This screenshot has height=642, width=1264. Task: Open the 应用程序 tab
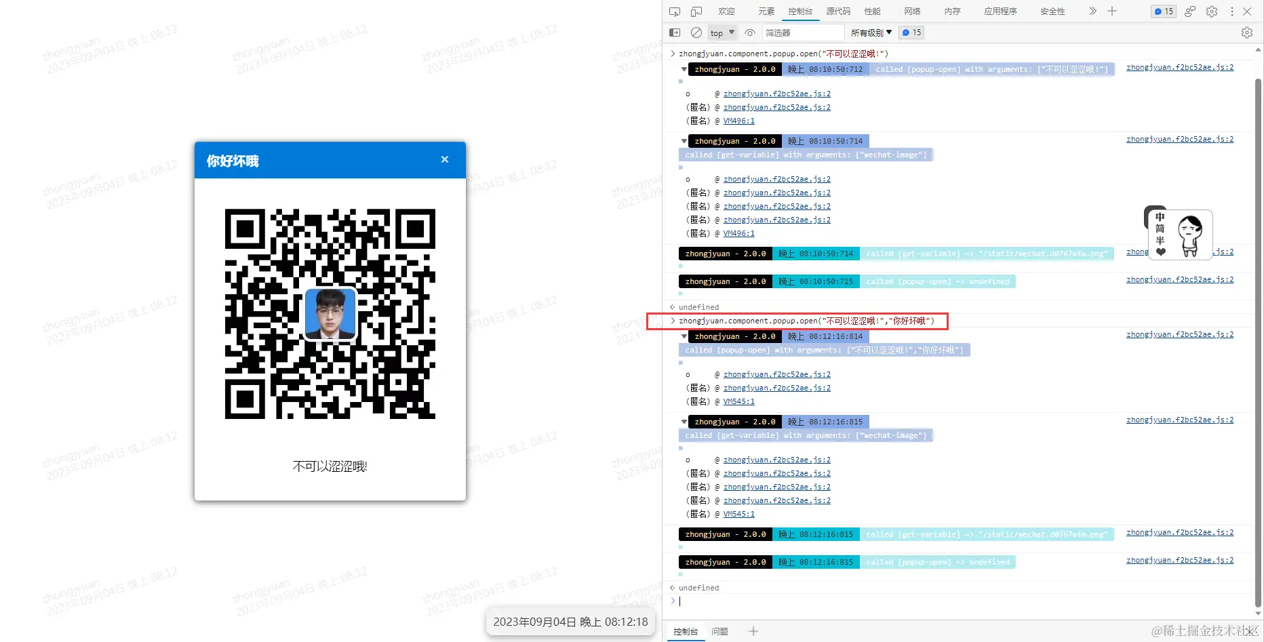[x=1001, y=12]
